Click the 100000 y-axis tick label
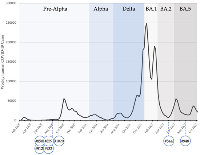 tap(11, 81)
